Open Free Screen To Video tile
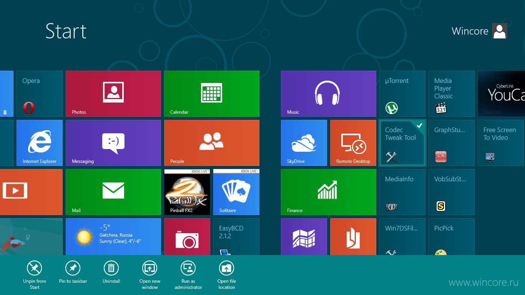525x295 pixels. (501, 143)
